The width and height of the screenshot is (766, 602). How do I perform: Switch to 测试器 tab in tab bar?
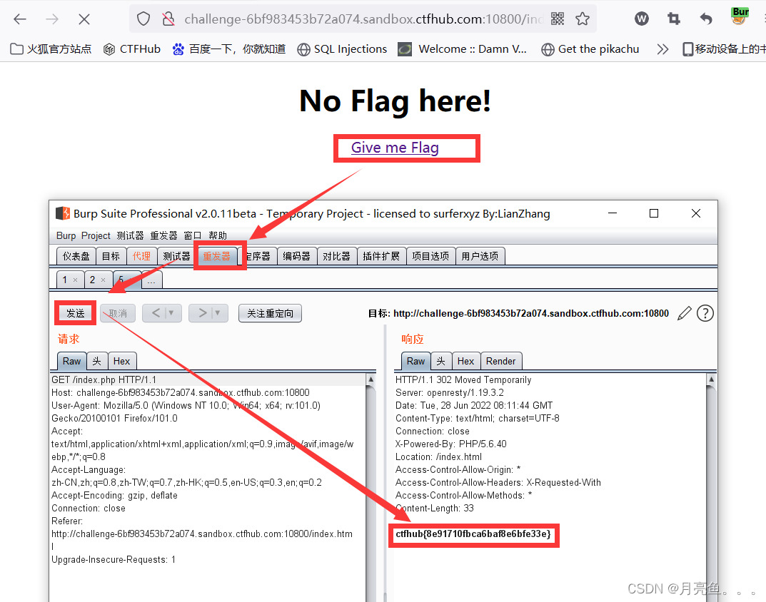(x=176, y=256)
